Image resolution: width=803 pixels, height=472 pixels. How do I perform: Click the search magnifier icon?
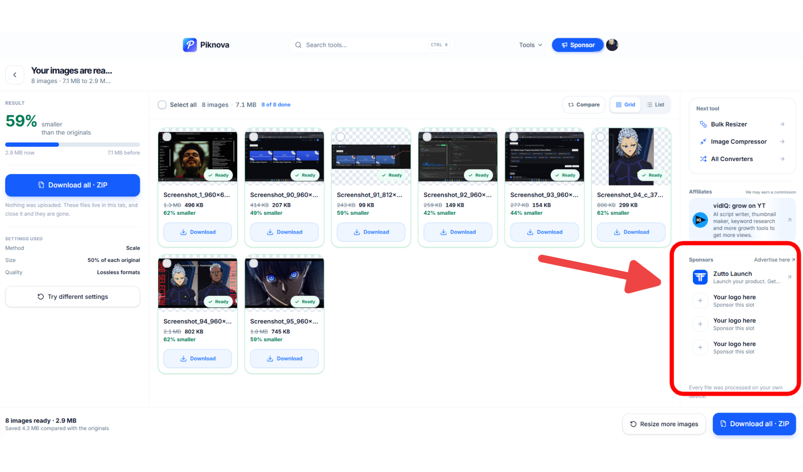[298, 45]
